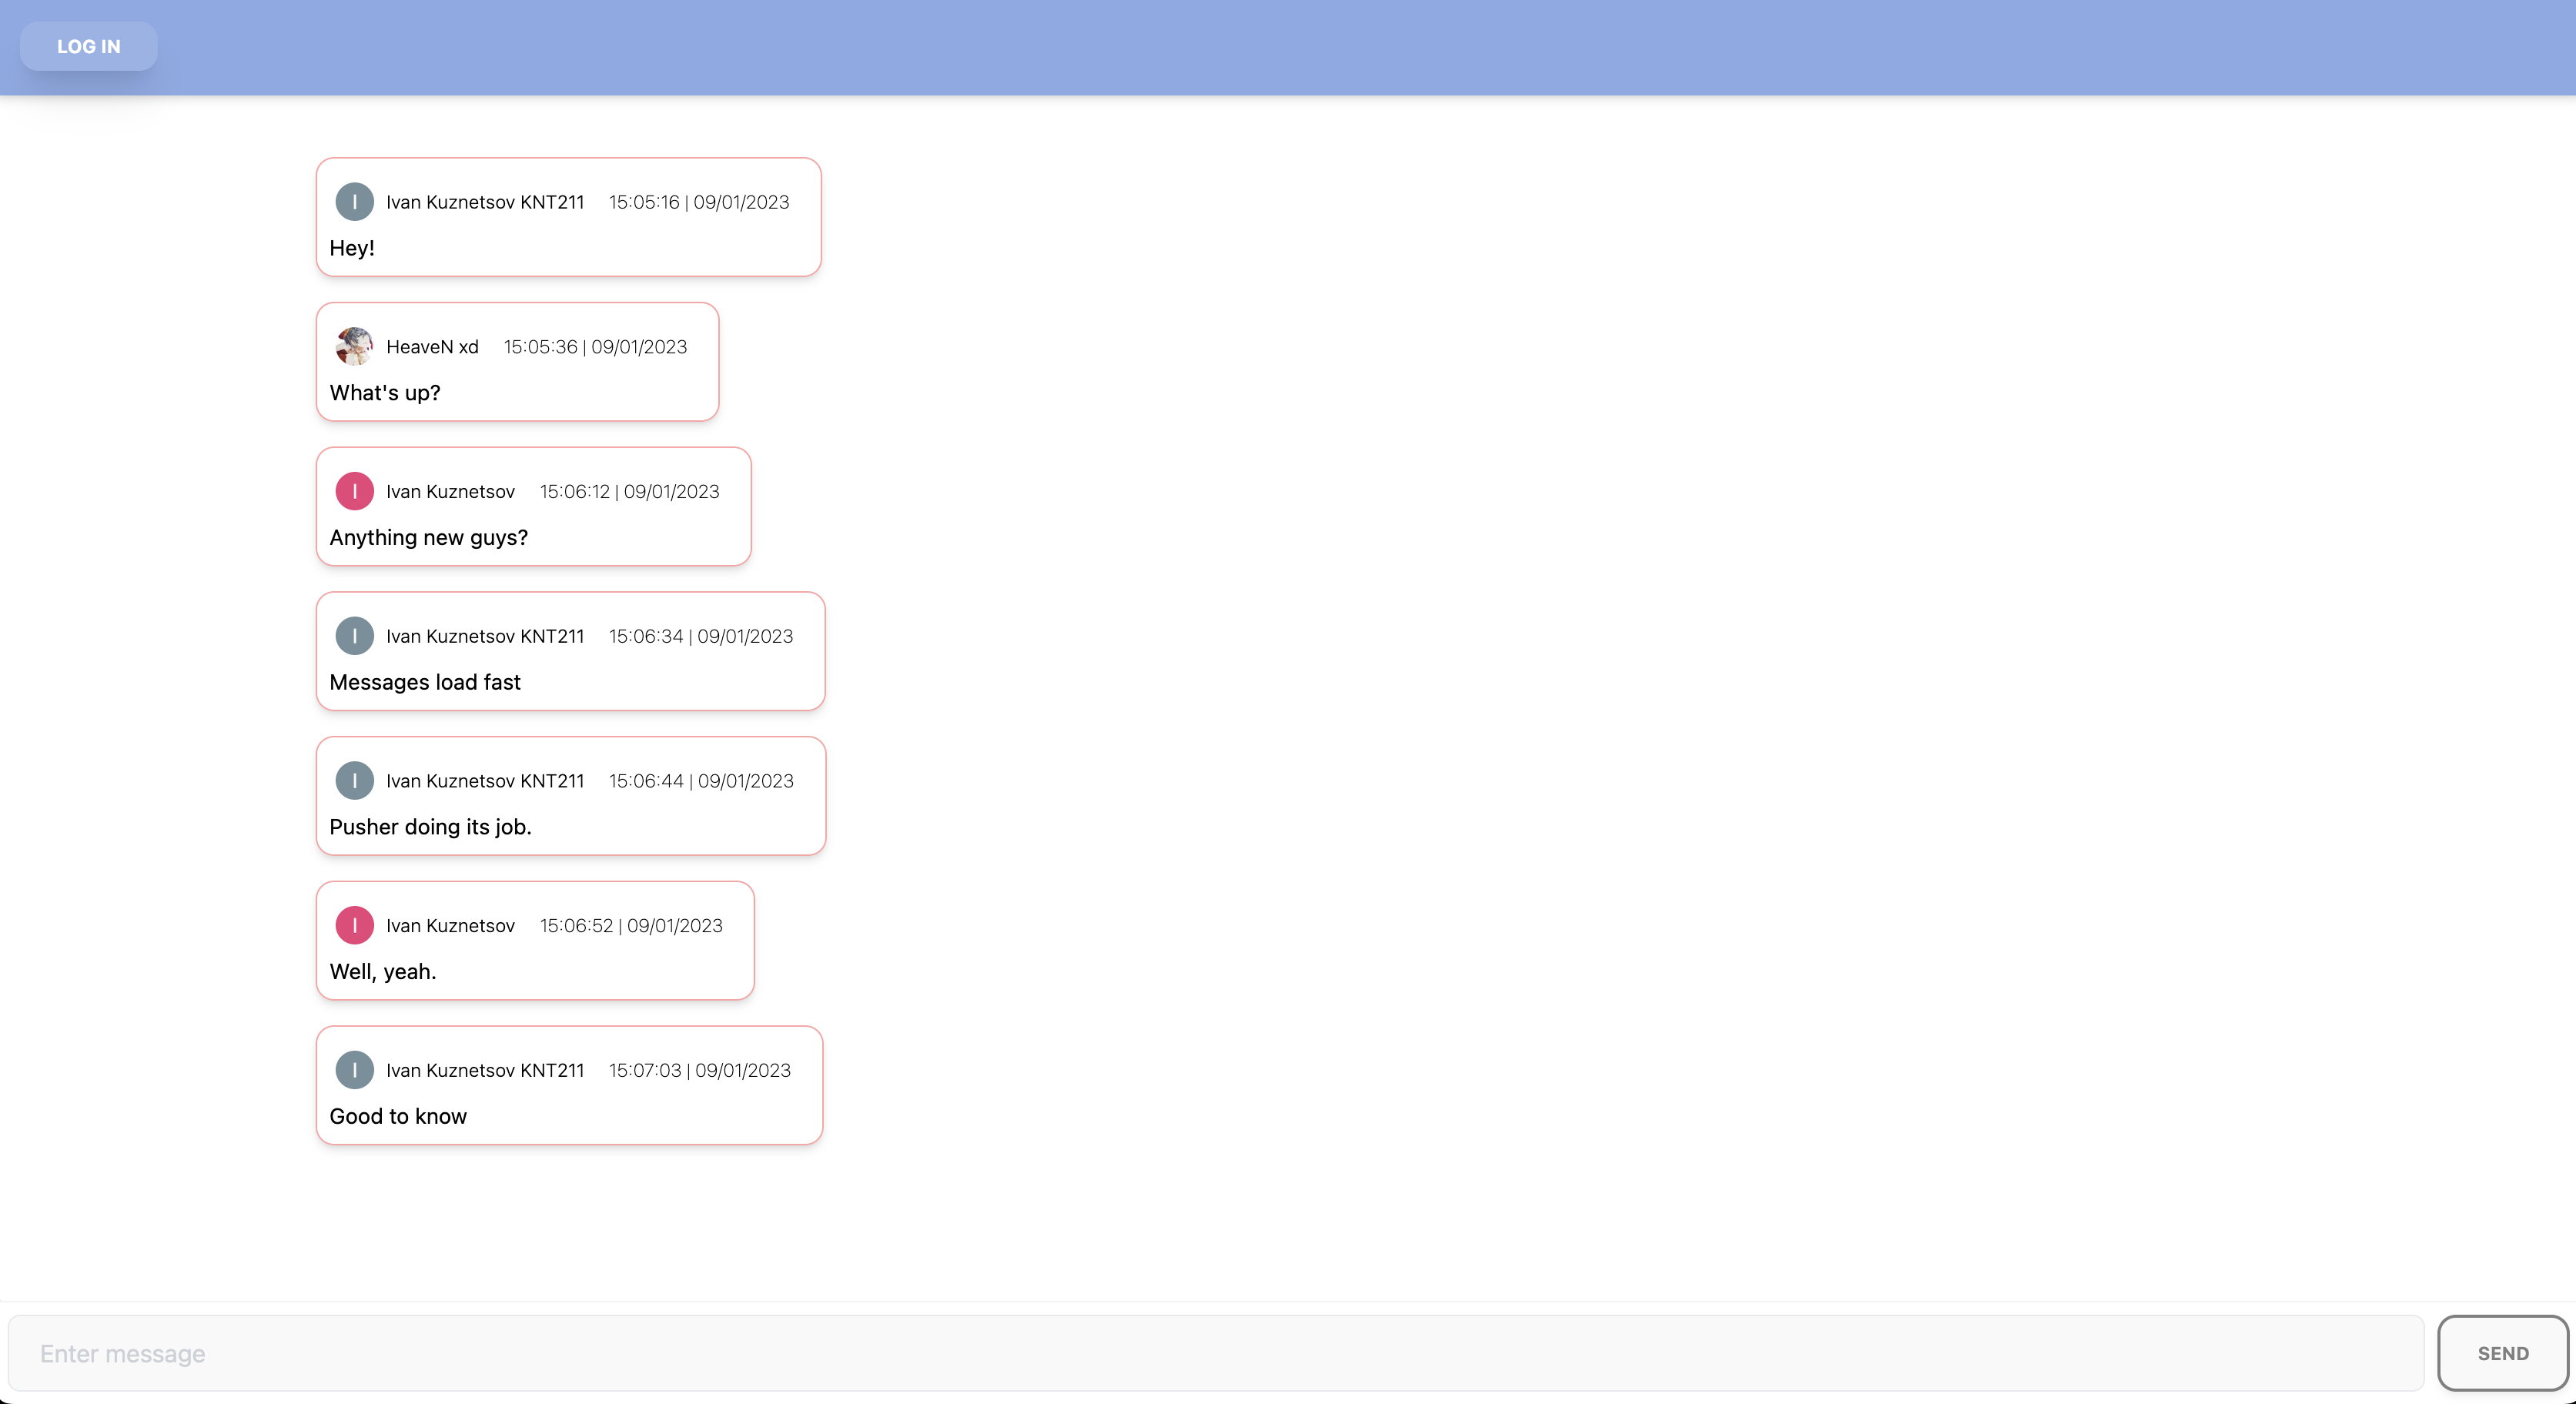Click timestamp 15:06:52 | 09/01/2023
The height and width of the screenshot is (1404, 2576).
pyautogui.click(x=631, y=925)
